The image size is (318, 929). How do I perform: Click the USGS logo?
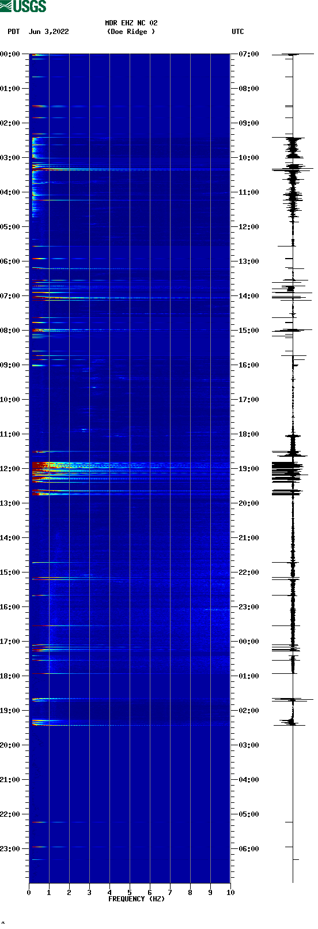(x=23, y=6)
